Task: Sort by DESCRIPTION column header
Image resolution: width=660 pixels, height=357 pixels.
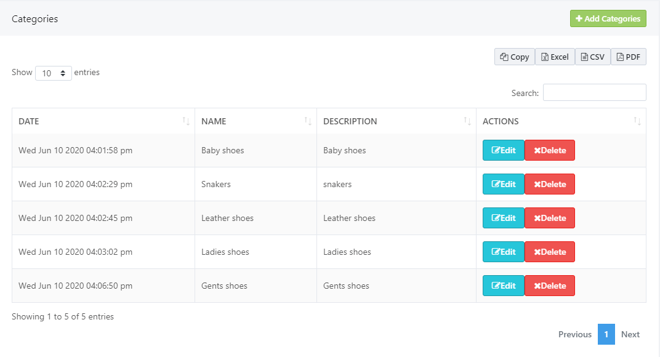Action: click(x=396, y=121)
